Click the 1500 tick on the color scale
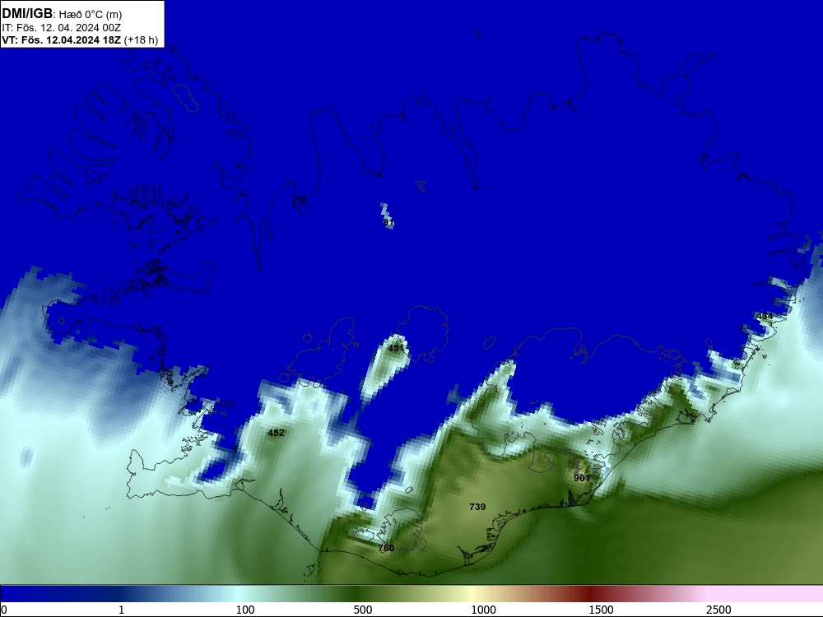 pyautogui.click(x=601, y=610)
